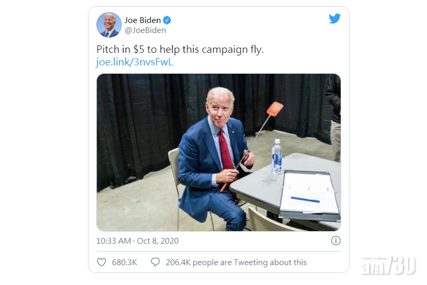Click the 10:33 AM Oct 8, 2020 timestamp
The image size is (427, 285).
(138, 241)
